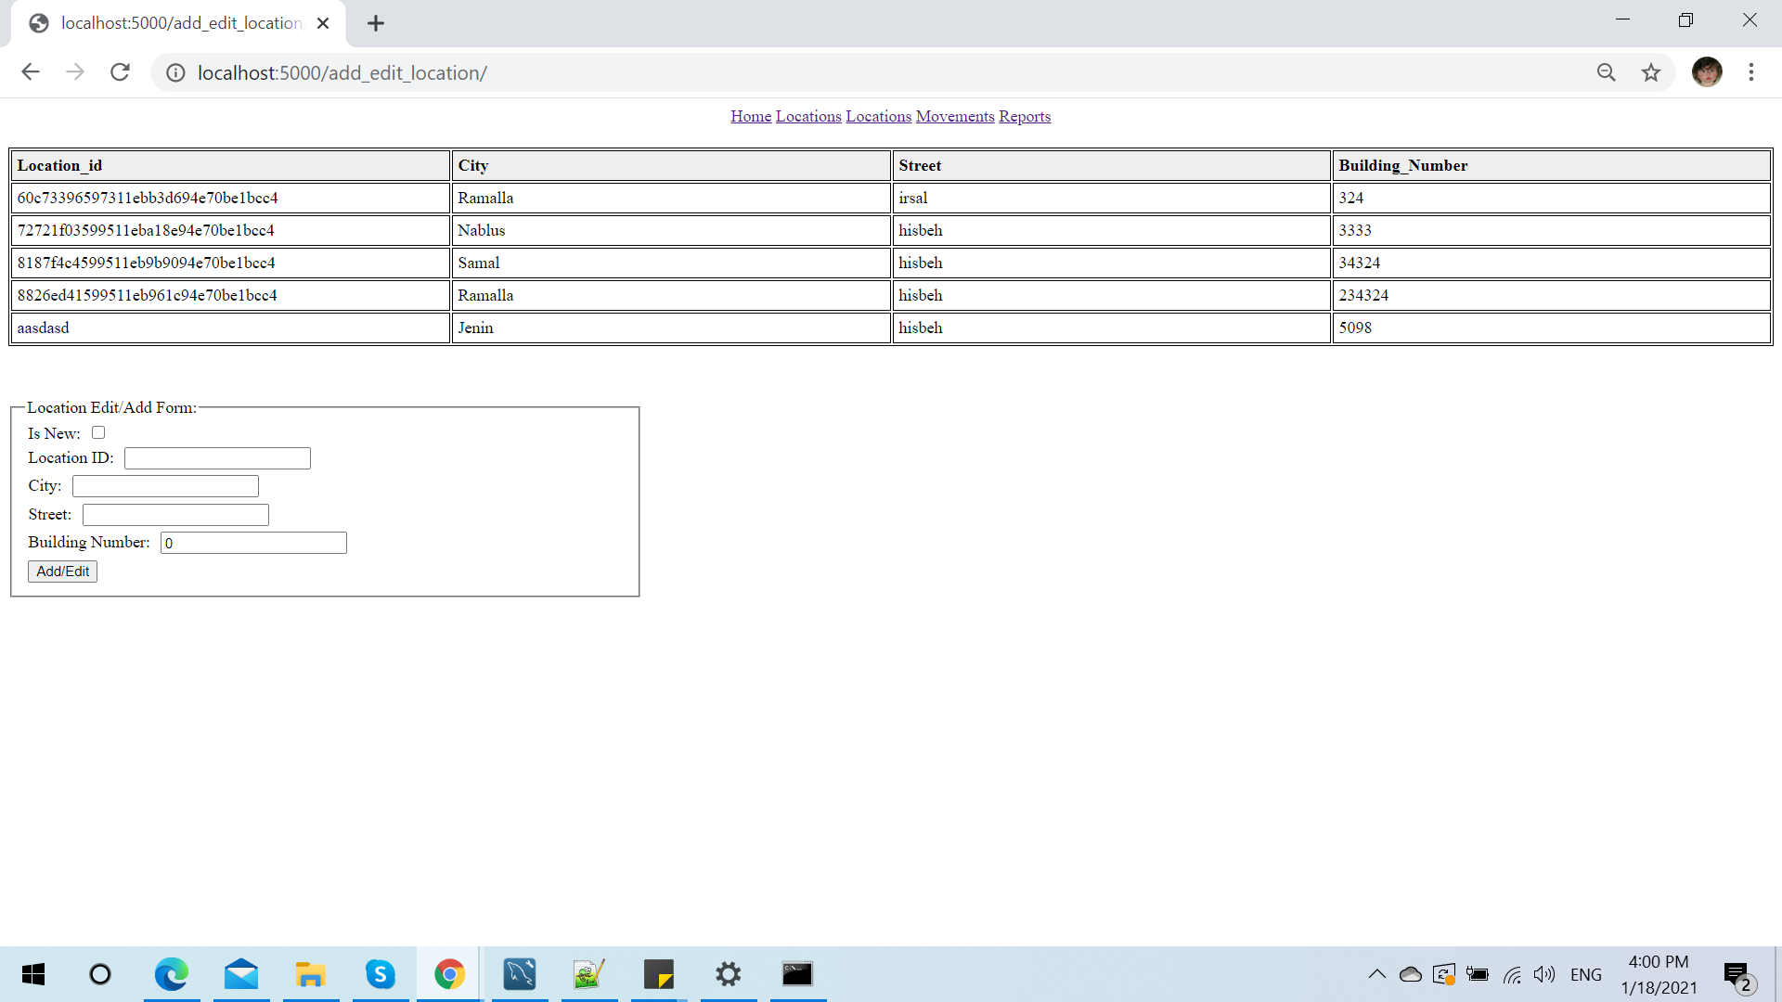This screenshot has height=1002, width=1782.
Task: Focus the Location ID input field
Action: (217, 458)
